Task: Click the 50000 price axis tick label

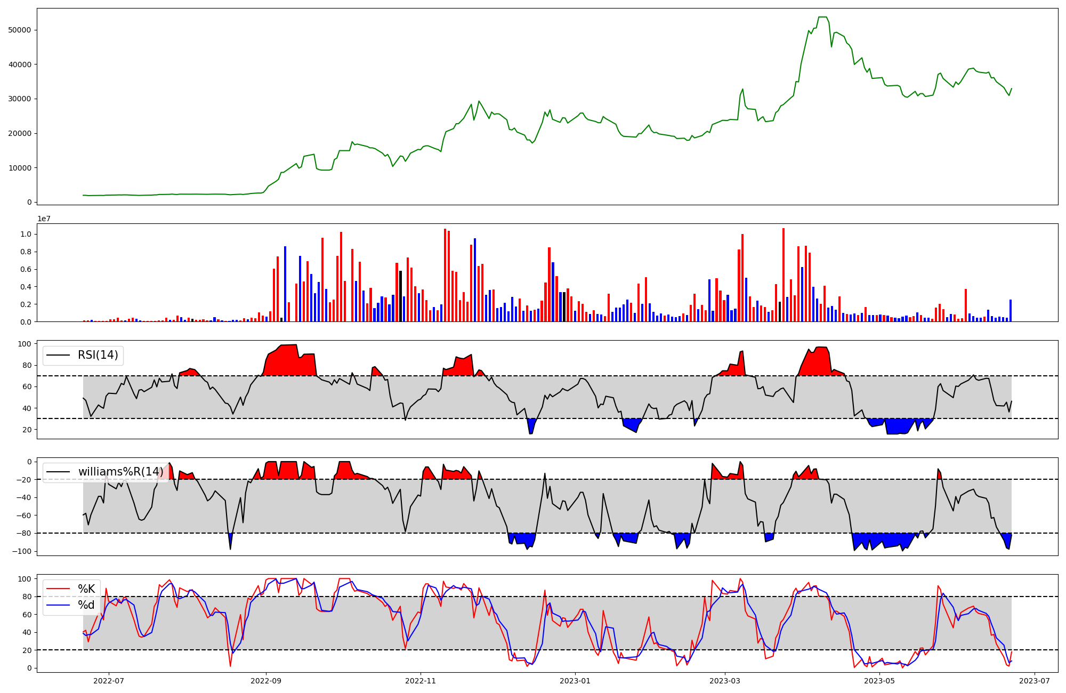Action: (20, 30)
